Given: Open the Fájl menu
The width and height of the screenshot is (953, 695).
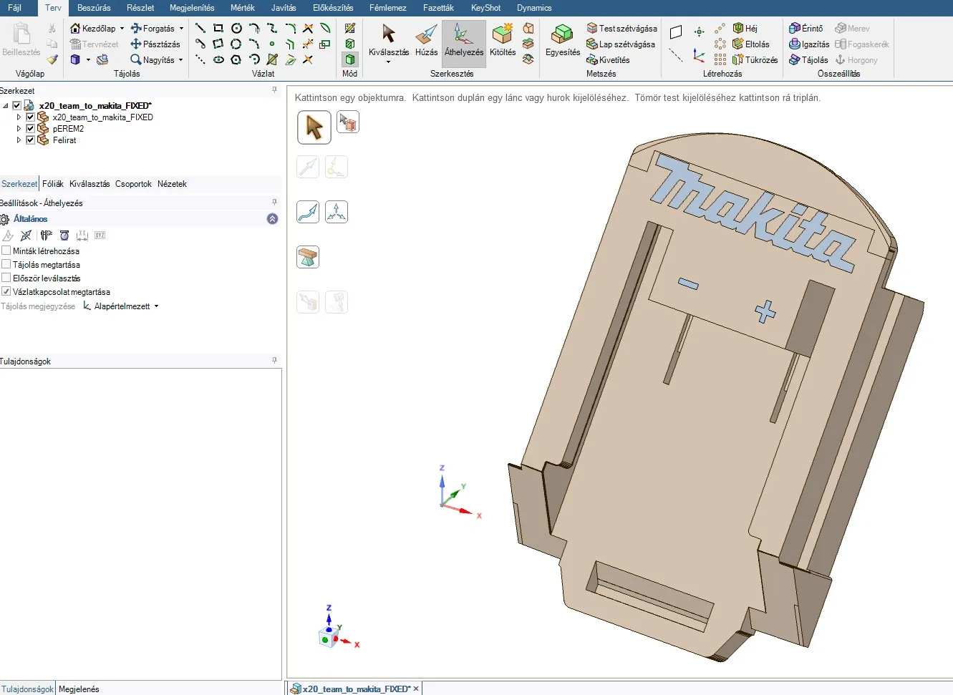Looking at the screenshot, I should point(14,8).
